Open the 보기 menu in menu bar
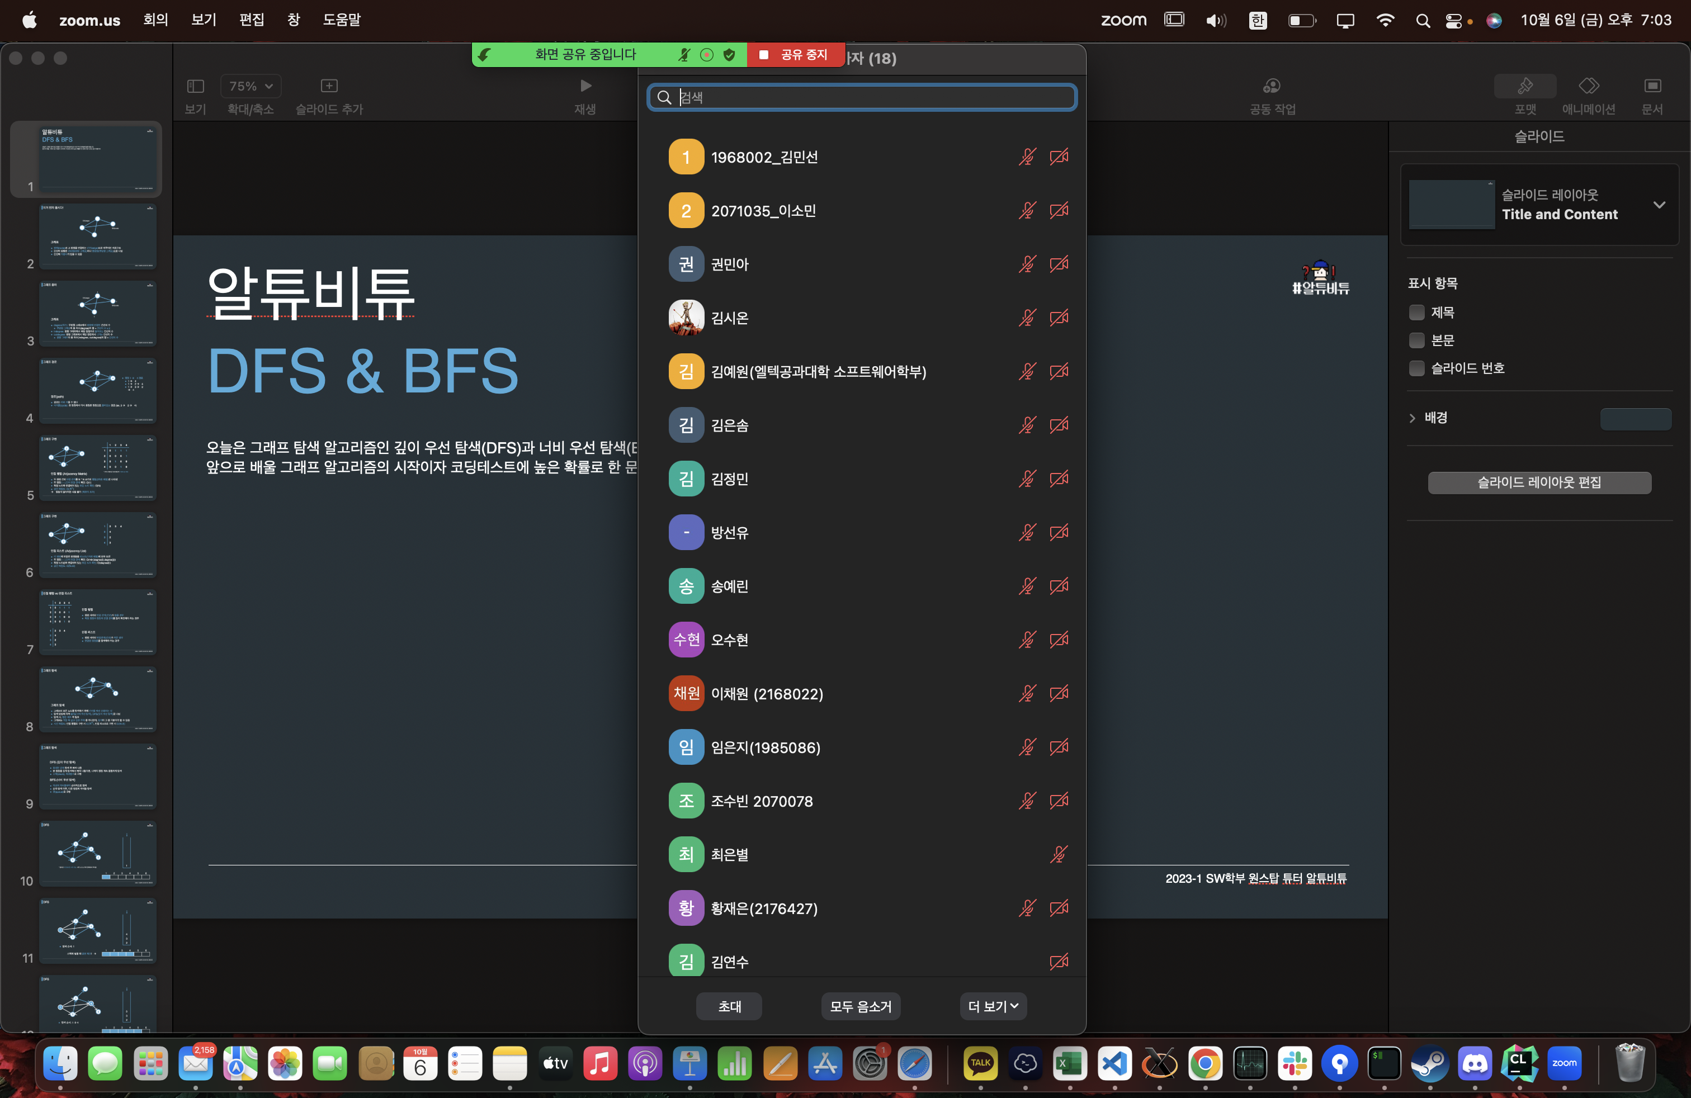This screenshot has height=1098, width=1691. pos(204,20)
